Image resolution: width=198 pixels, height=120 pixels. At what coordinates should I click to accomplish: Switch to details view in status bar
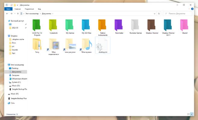click(188, 114)
